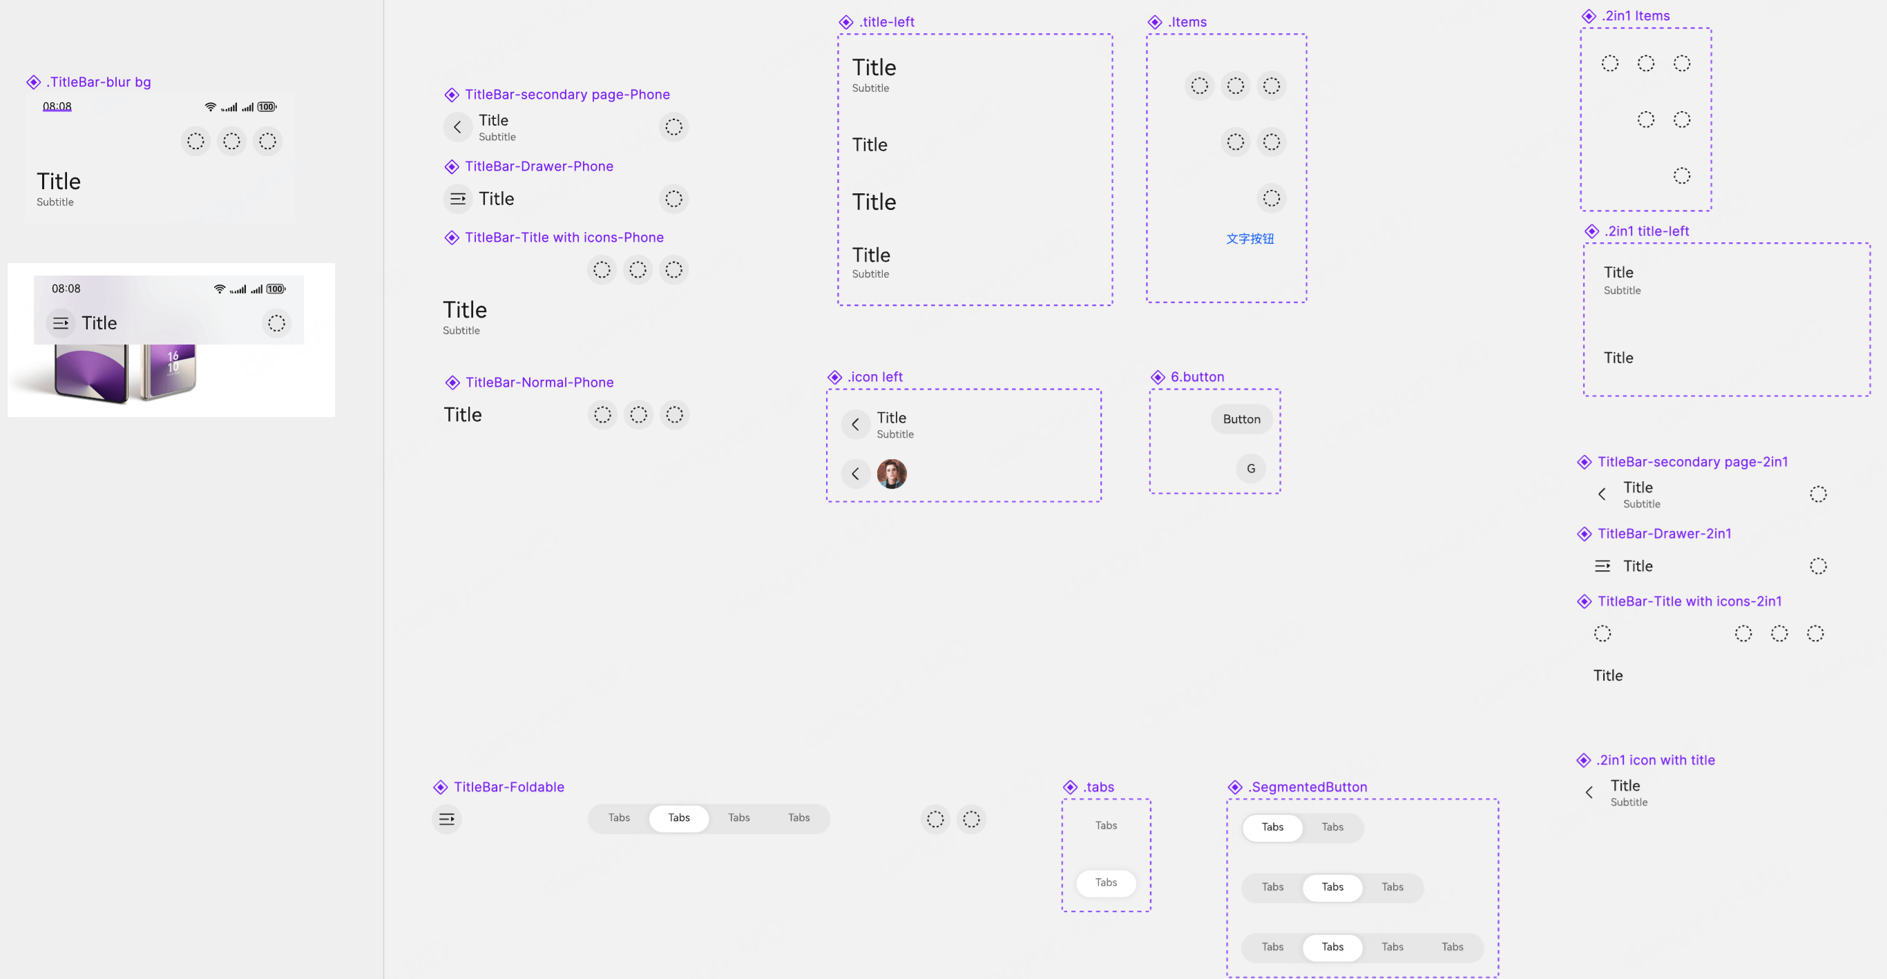Viewport: 1887px width, 979px height.
Task: Click placeholder icon in TitleBar-secondary page-Phone
Action: (673, 128)
